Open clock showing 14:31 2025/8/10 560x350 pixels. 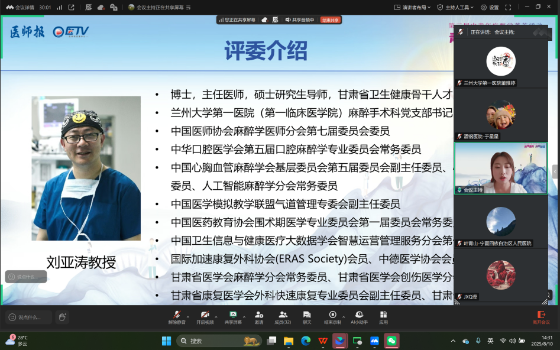(x=542, y=341)
